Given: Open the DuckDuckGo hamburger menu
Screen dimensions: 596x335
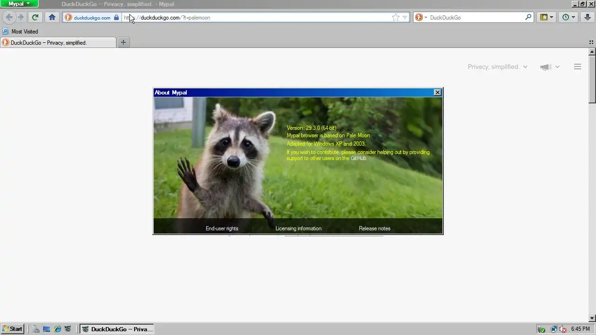Looking at the screenshot, I should pyautogui.click(x=577, y=67).
